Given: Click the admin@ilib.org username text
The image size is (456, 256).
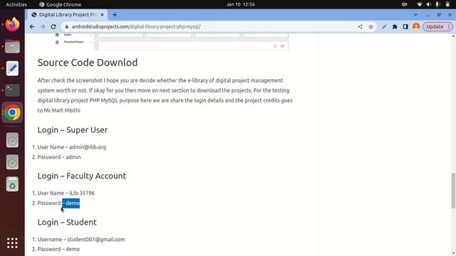Looking at the screenshot, I should [x=88, y=147].
